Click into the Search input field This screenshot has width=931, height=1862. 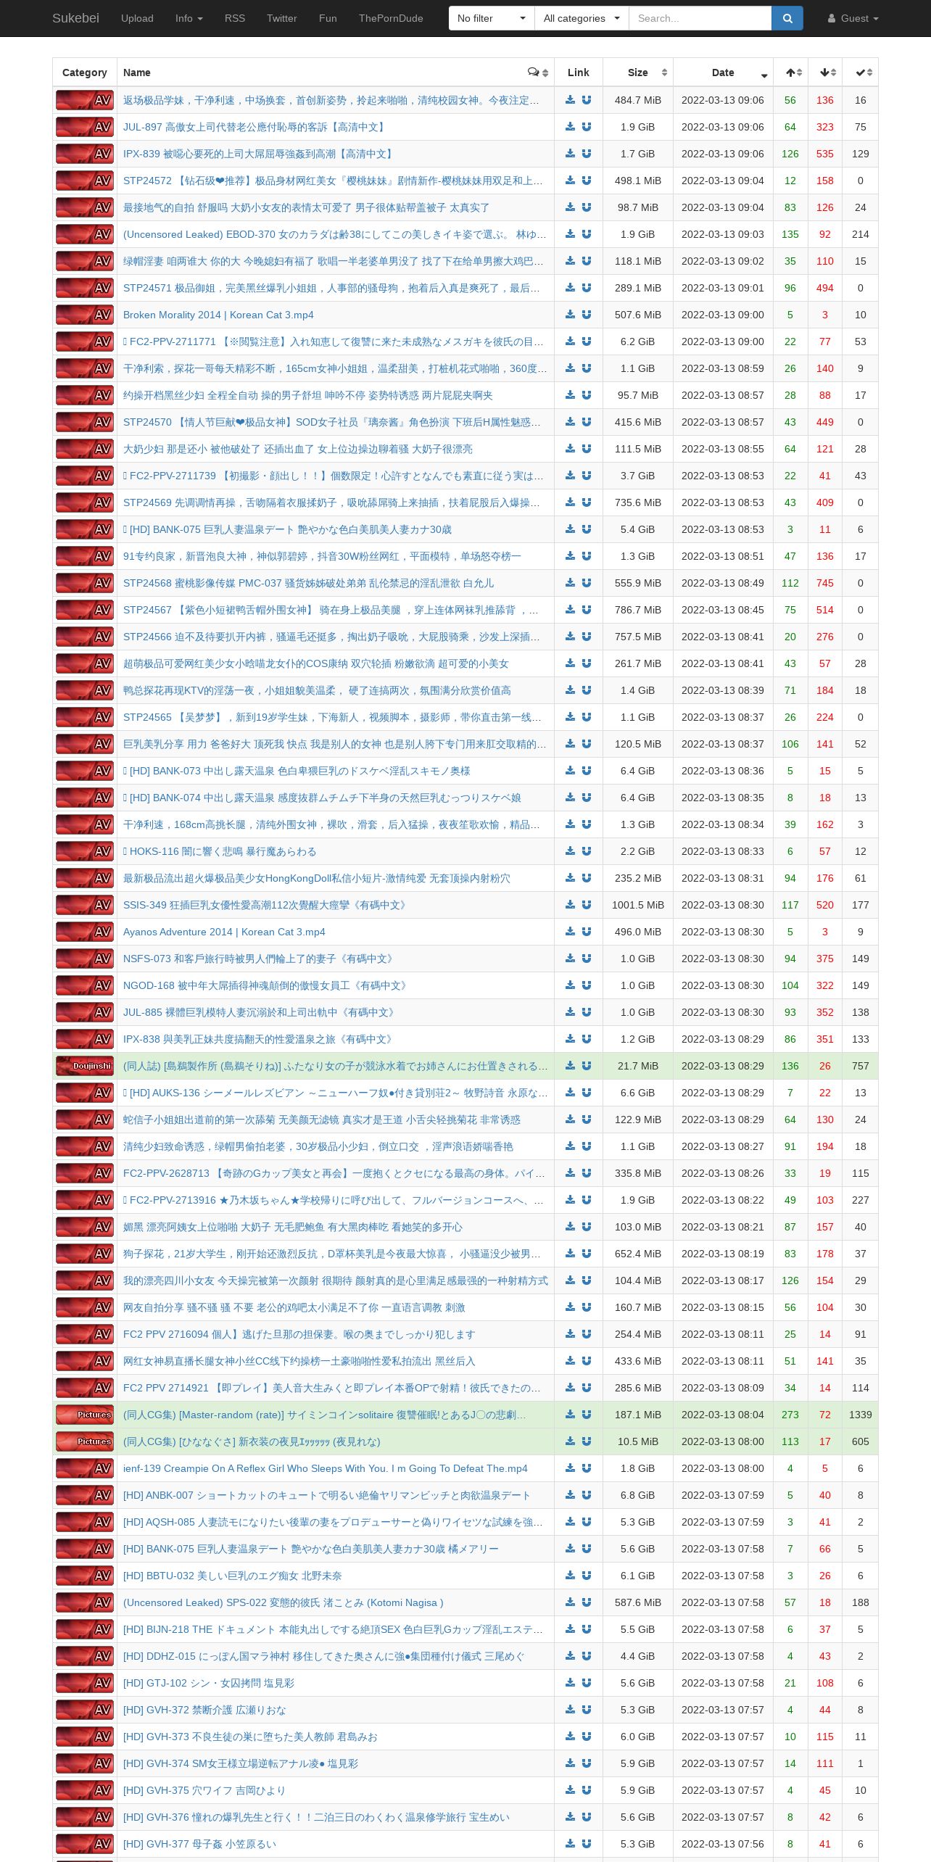[700, 18]
